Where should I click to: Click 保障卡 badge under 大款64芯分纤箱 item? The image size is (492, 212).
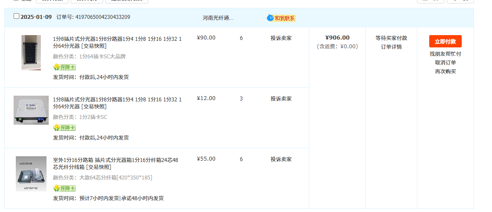click(x=65, y=188)
